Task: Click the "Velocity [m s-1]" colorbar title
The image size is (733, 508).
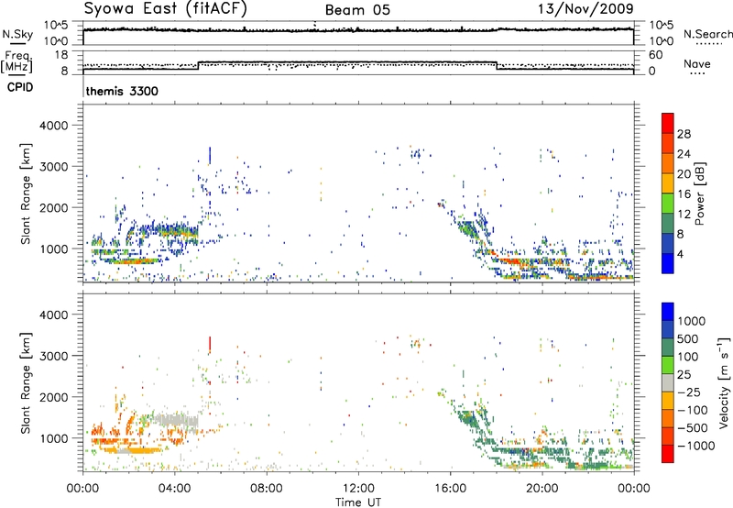Action: (725, 382)
